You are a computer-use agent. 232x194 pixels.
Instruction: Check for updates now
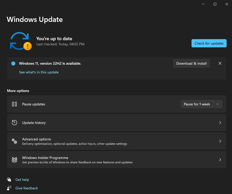(209, 43)
